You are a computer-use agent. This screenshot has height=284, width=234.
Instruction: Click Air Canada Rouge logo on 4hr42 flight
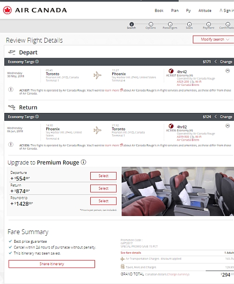[x=171, y=71]
